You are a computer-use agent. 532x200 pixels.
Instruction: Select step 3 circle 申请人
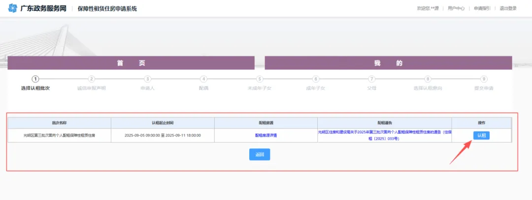pyautogui.click(x=147, y=79)
